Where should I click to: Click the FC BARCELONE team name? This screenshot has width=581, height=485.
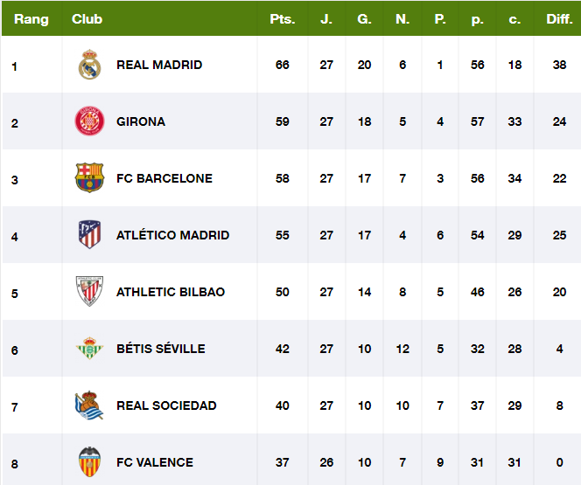pyautogui.click(x=164, y=178)
